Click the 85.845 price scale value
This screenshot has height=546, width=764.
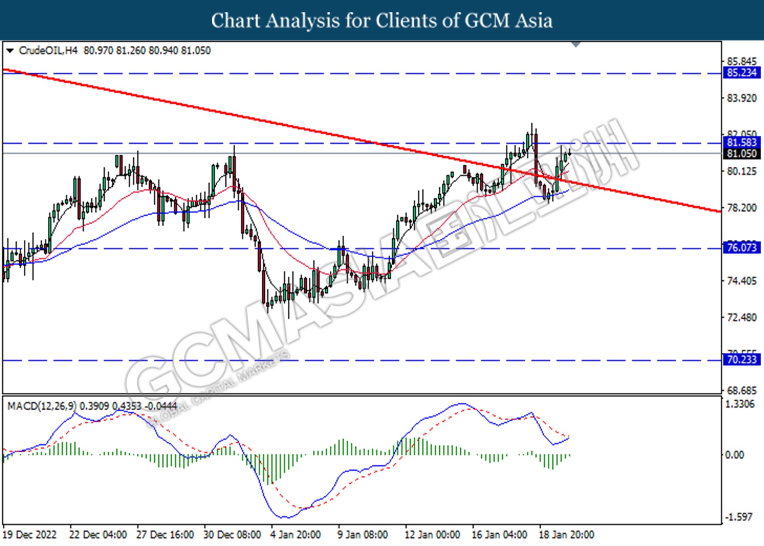click(x=742, y=62)
